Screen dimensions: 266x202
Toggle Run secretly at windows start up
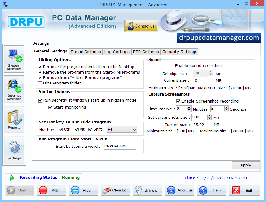(x=40, y=100)
